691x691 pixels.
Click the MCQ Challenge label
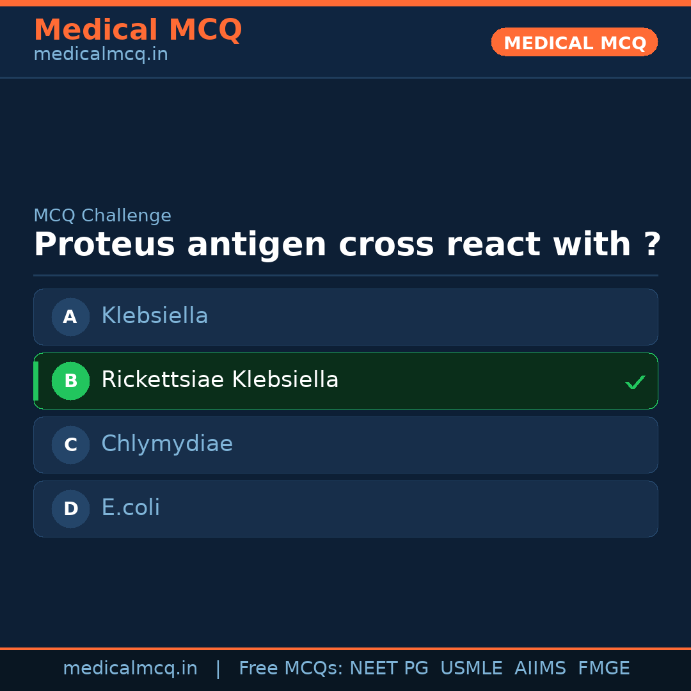point(102,216)
